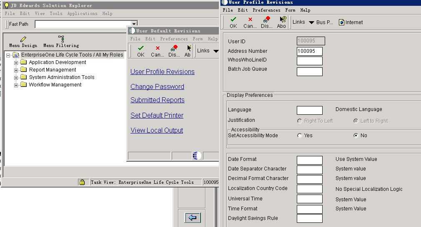Click the EnterpriseOne Life Cycle Tools root icon
The width and height of the screenshot is (421, 227).
tap(15, 55)
